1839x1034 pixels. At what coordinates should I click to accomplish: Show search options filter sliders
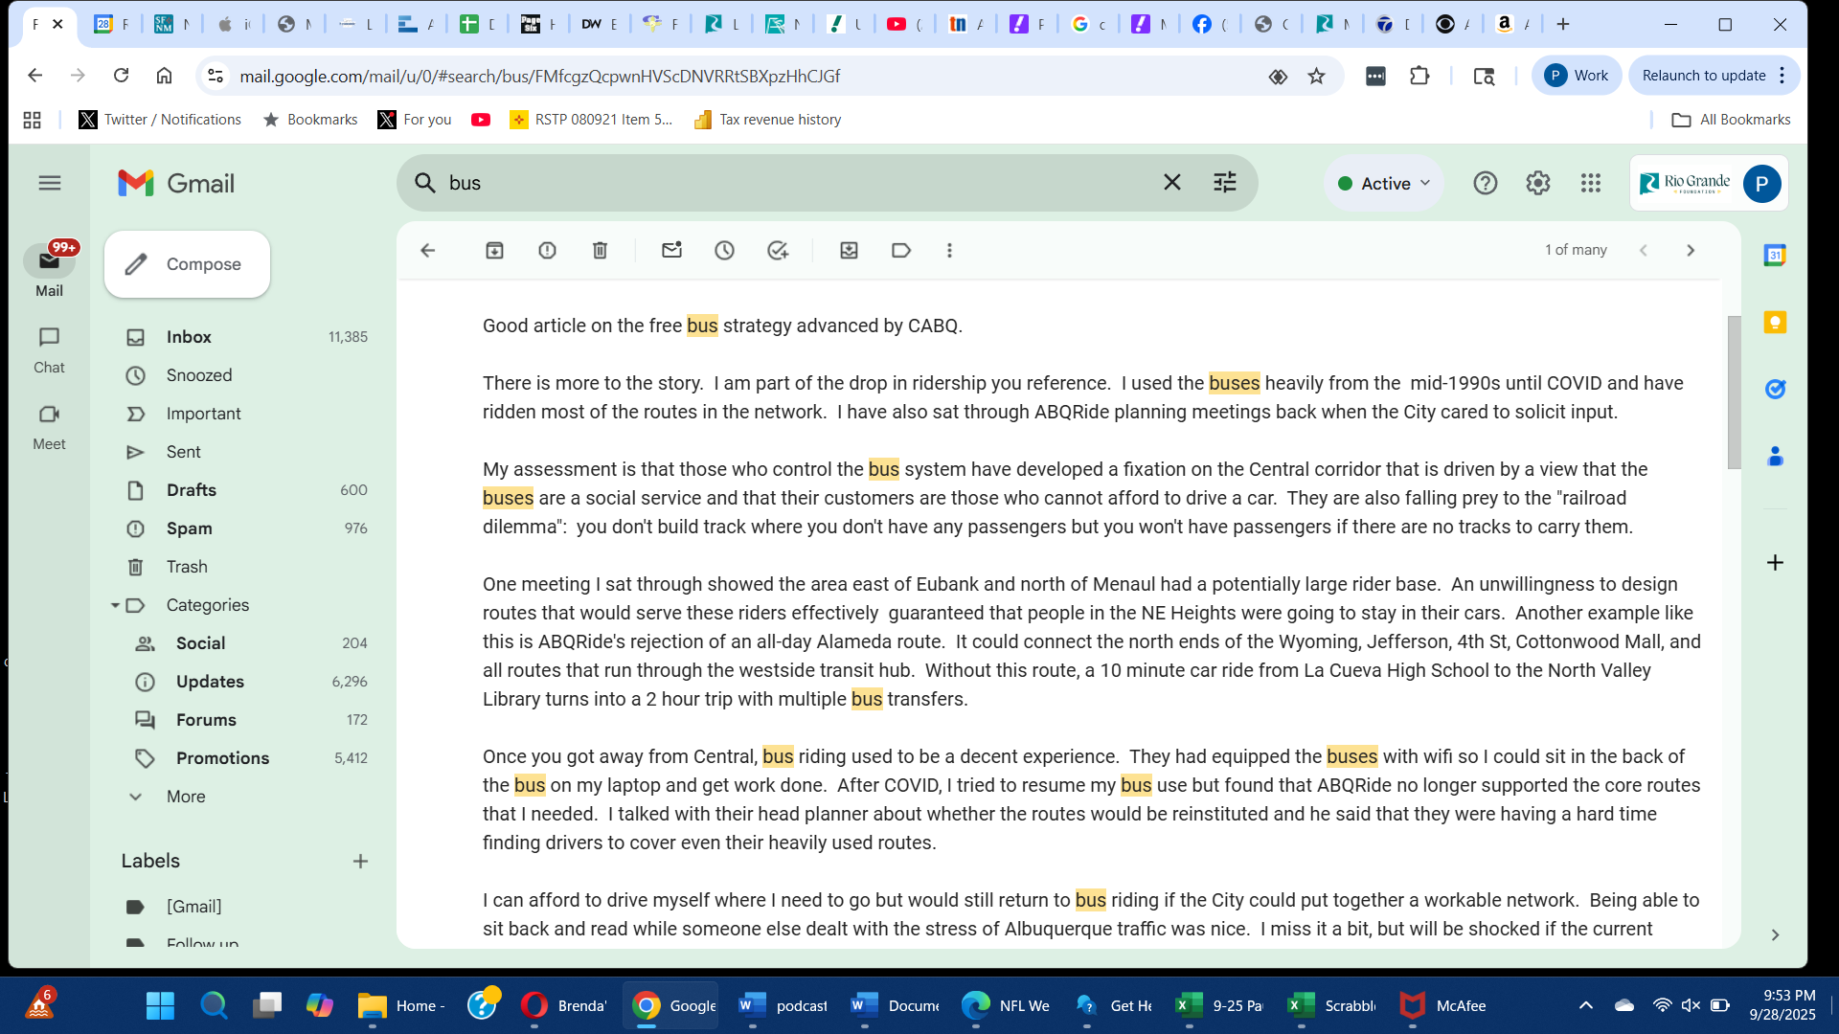[1224, 182]
